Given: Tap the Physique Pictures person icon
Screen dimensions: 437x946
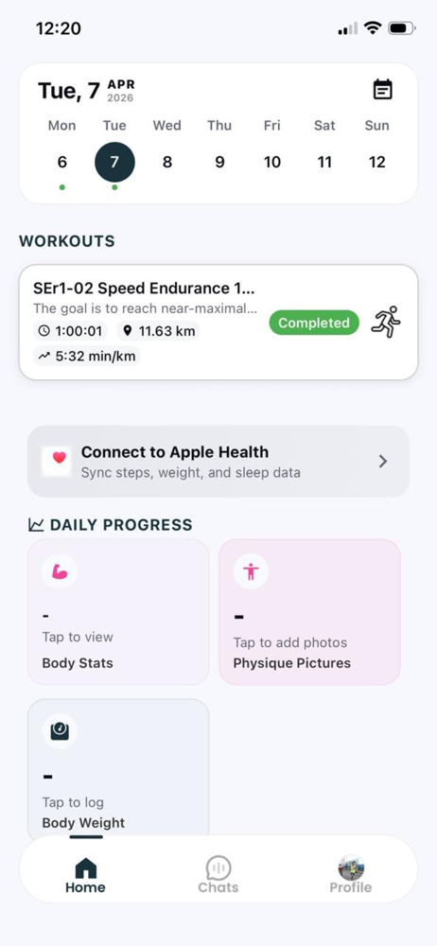Looking at the screenshot, I should pyautogui.click(x=251, y=571).
